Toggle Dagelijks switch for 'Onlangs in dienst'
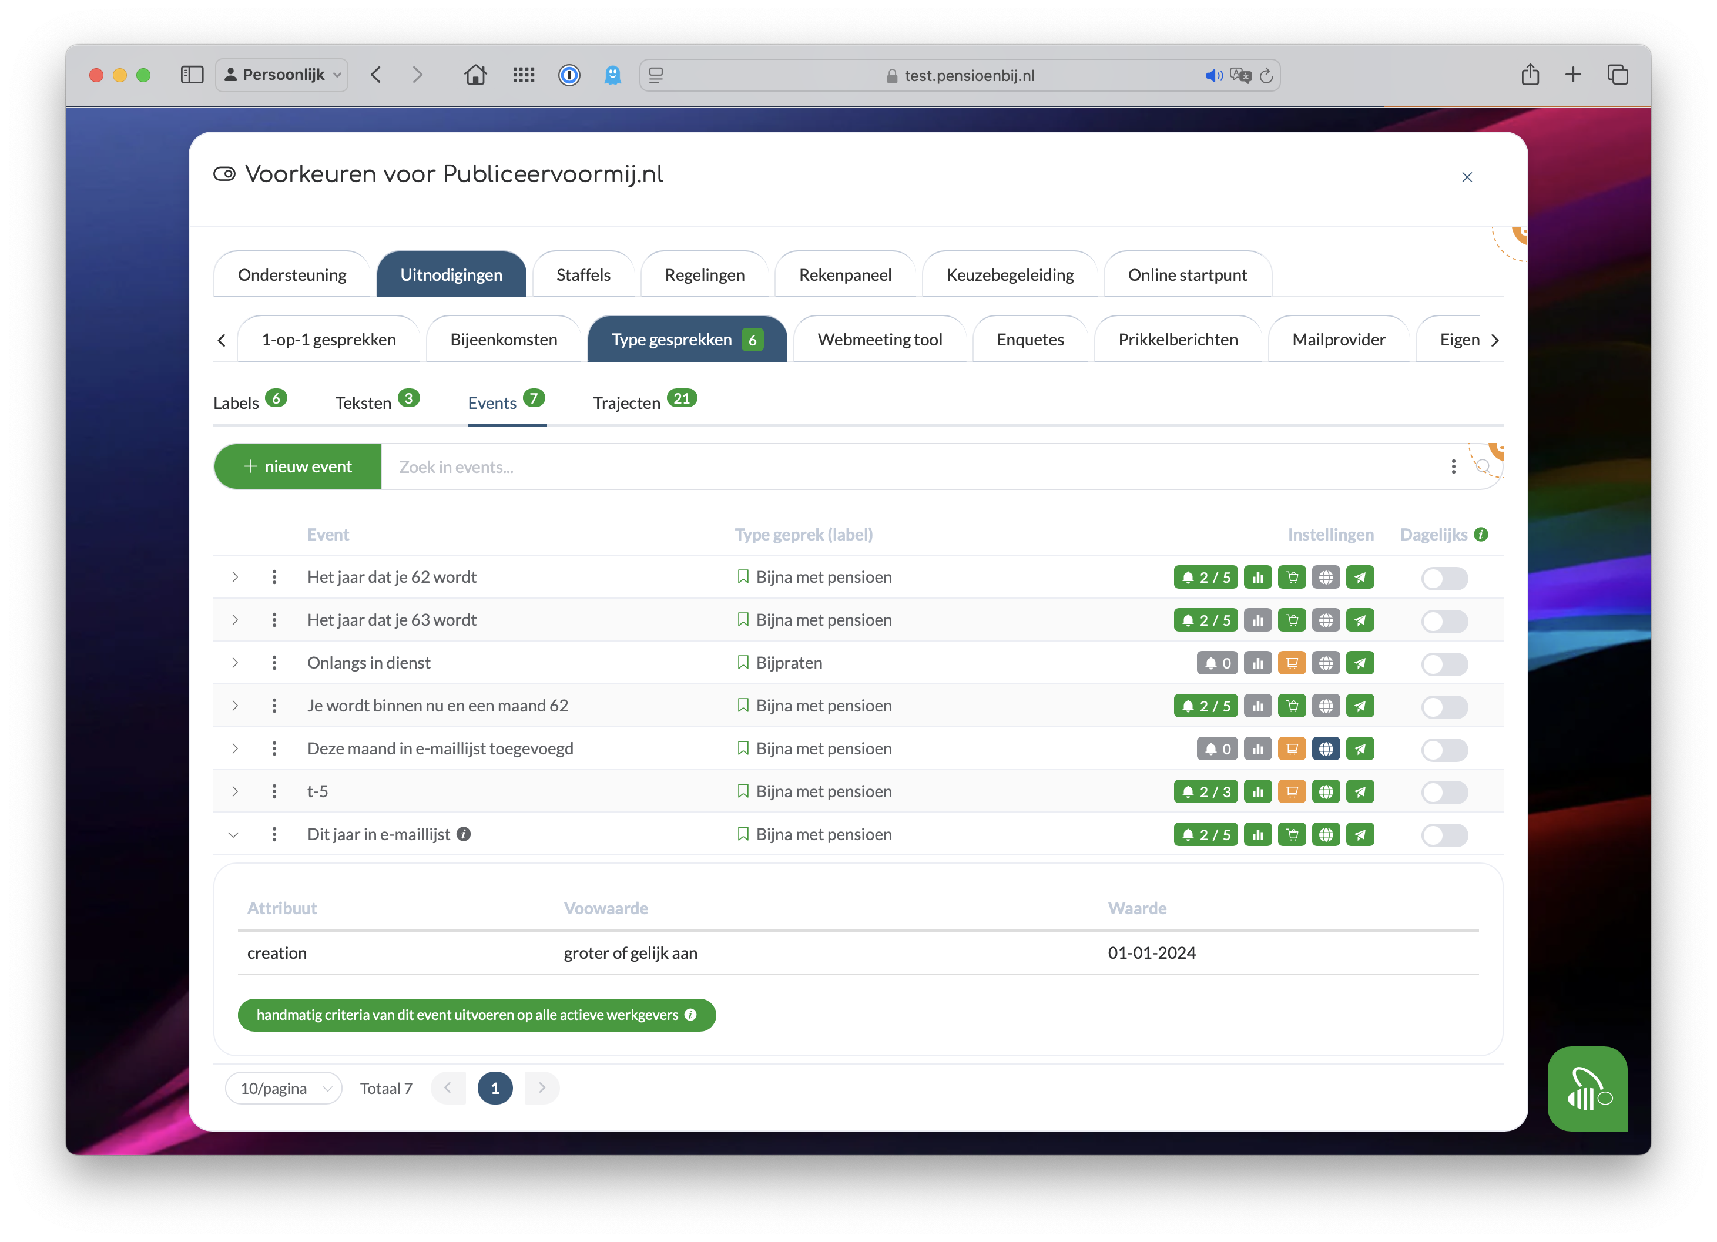Viewport: 1717px width, 1242px height. pyautogui.click(x=1444, y=664)
